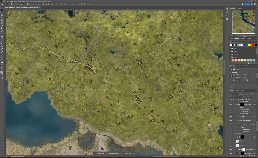Click the Home icon in options bar

(3, 4)
